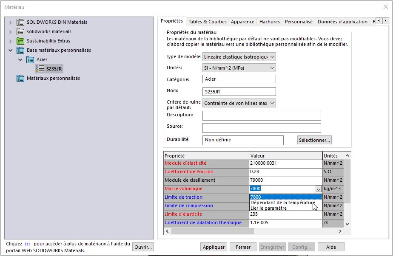
Task: Click the Masse volumique value dropdown arrow
Action: click(318, 189)
